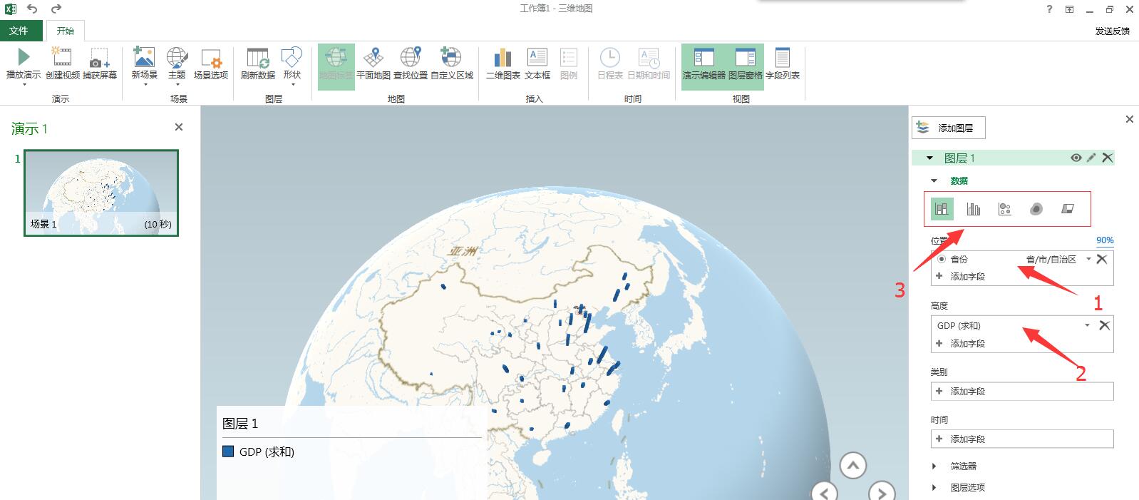Select 场景 1 thumbnail
Viewport: 1139px width, 500px height.
click(x=101, y=193)
